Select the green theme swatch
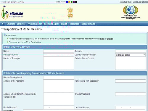148x111 pixels. tap(72, 2)
